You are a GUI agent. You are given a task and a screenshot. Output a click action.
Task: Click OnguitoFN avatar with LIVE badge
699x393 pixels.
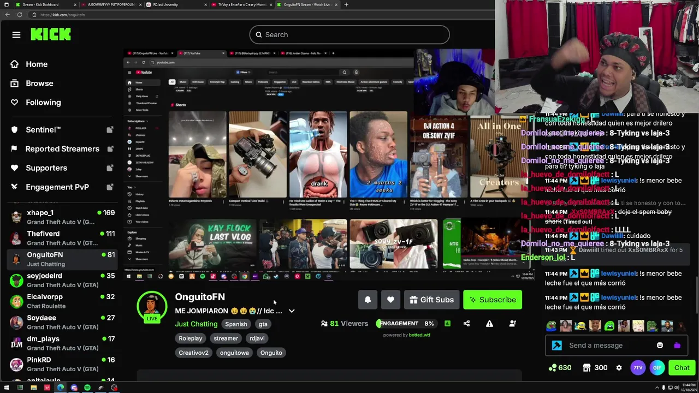point(152,307)
